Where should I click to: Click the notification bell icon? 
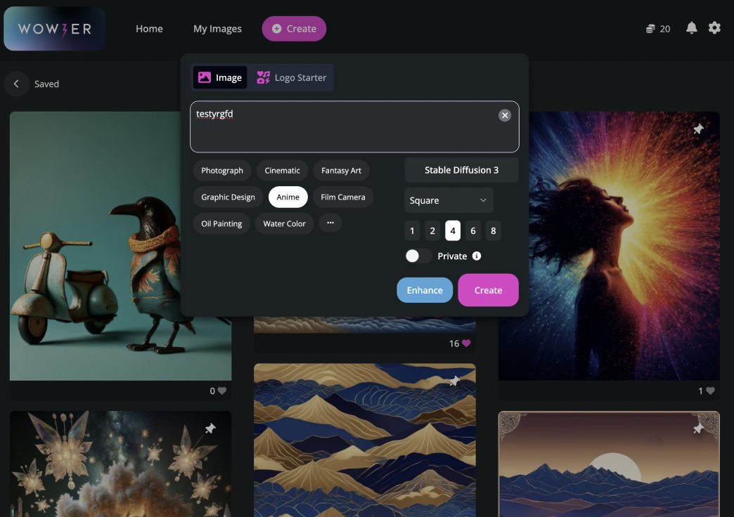691,28
